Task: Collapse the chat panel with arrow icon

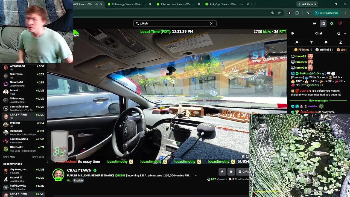Action: (293, 33)
